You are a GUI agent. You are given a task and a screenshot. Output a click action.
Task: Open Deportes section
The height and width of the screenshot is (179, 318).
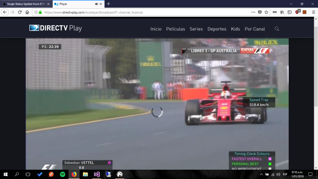(x=217, y=29)
